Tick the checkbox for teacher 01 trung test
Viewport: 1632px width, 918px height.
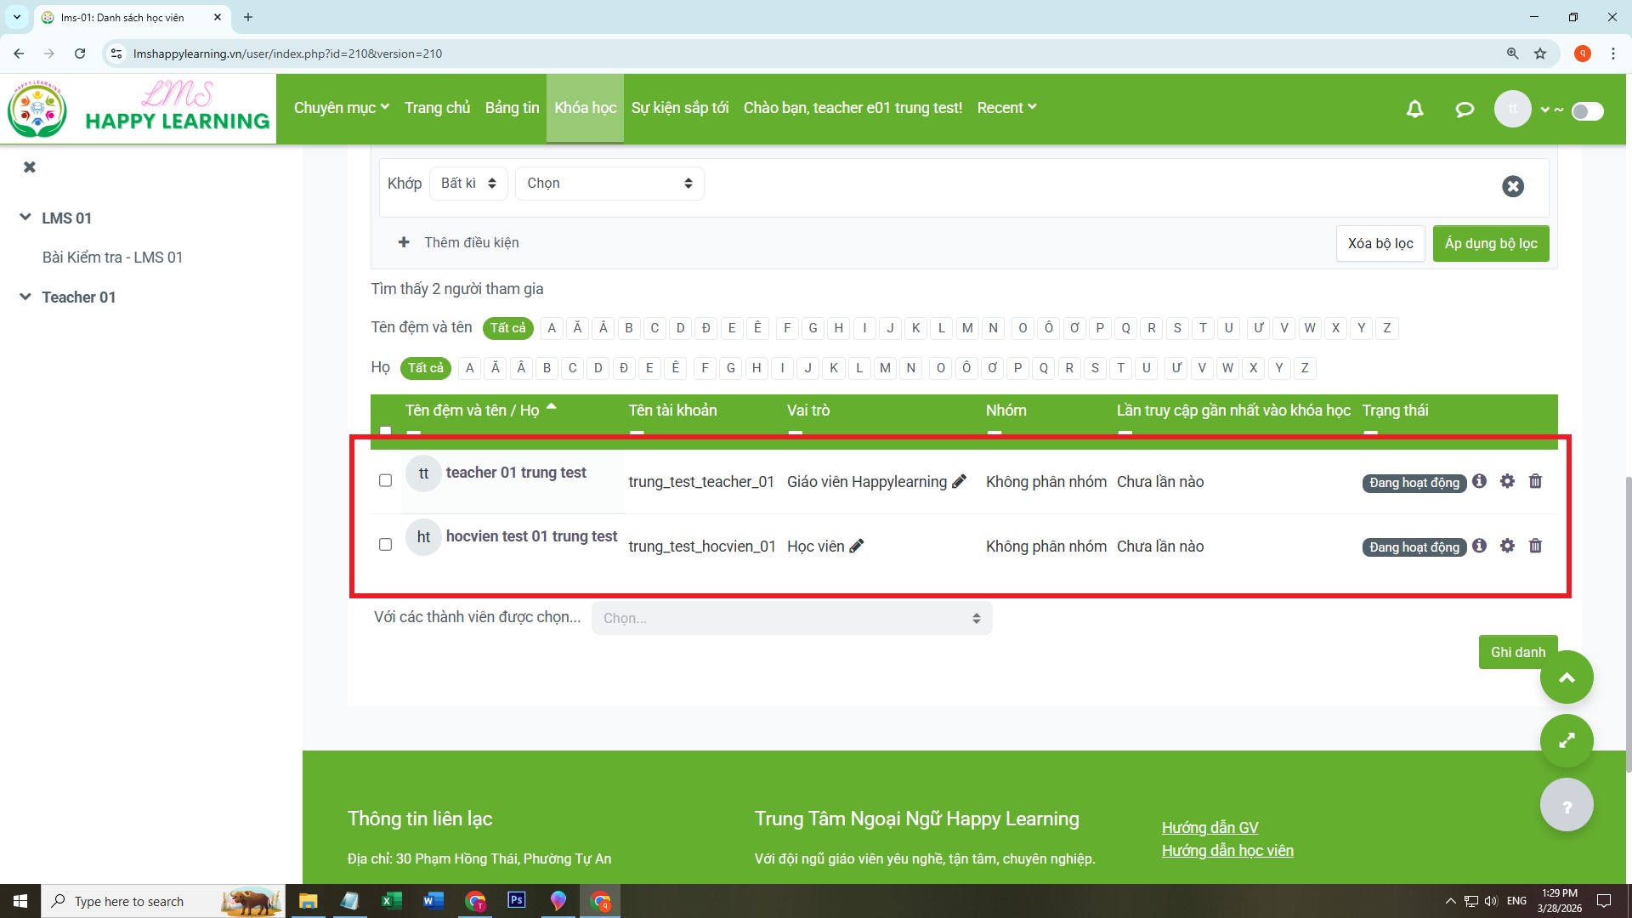coord(385,480)
